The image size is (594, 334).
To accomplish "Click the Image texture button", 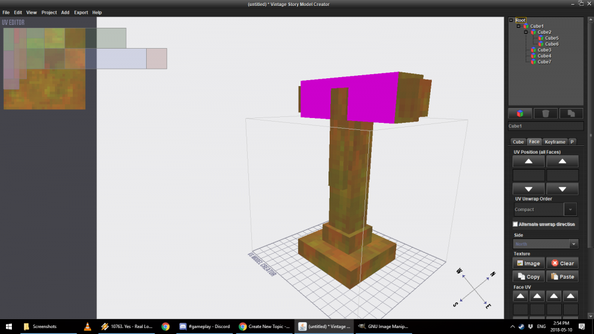I will [528, 263].
